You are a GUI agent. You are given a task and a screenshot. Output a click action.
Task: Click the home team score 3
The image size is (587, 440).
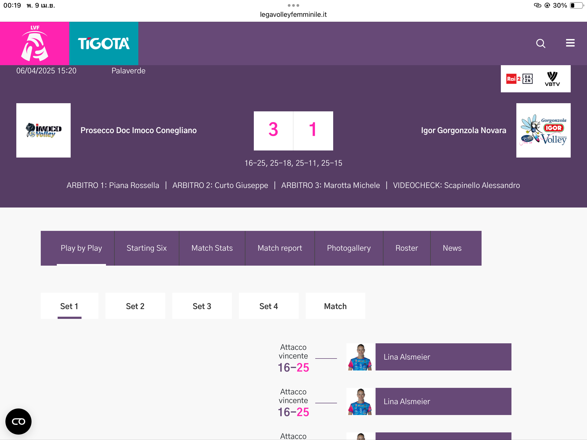coord(273,131)
